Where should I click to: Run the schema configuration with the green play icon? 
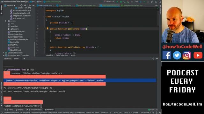117,2
